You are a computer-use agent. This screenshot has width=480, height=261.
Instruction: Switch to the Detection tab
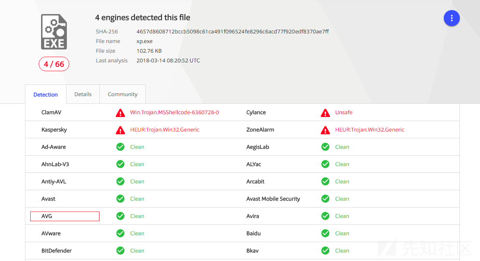(46, 95)
